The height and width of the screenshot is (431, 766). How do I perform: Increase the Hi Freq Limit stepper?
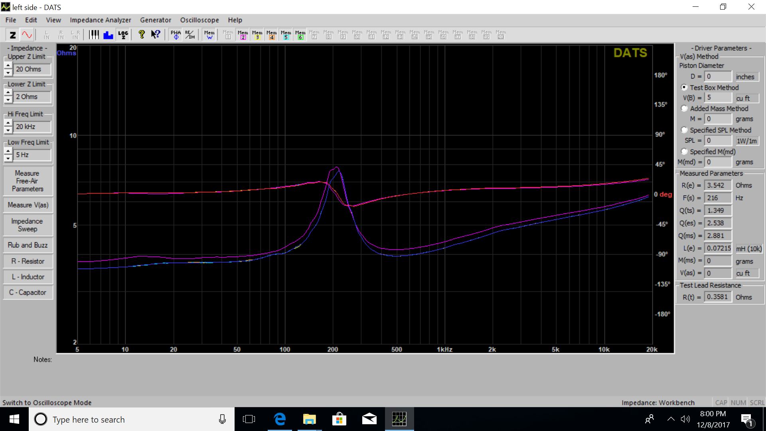point(8,123)
